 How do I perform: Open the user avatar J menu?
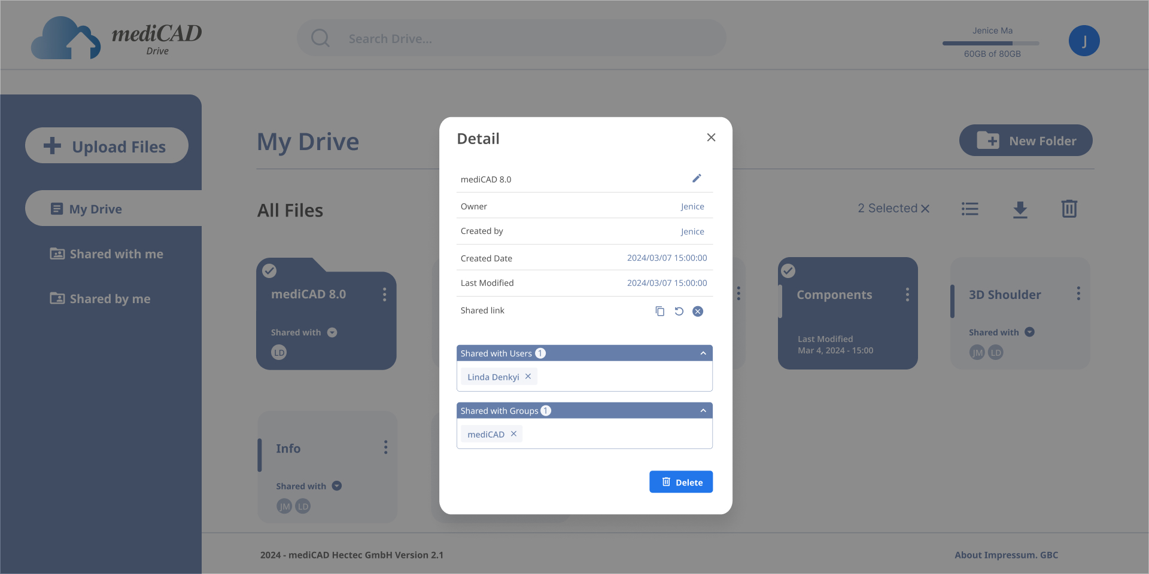point(1084,41)
